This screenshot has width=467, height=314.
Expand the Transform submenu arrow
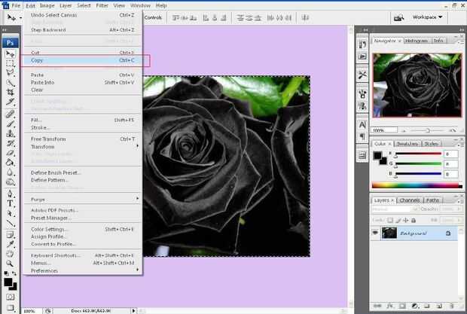(x=137, y=146)
